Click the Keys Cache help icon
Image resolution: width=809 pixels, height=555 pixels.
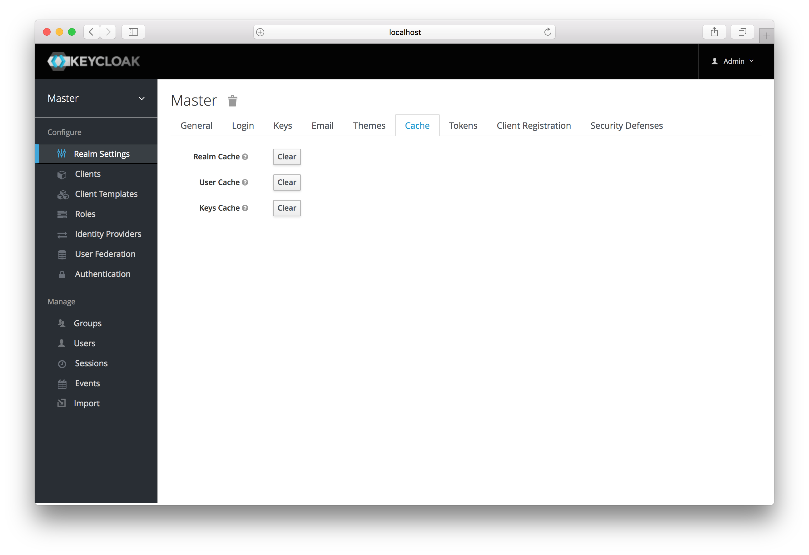point(245,208)
